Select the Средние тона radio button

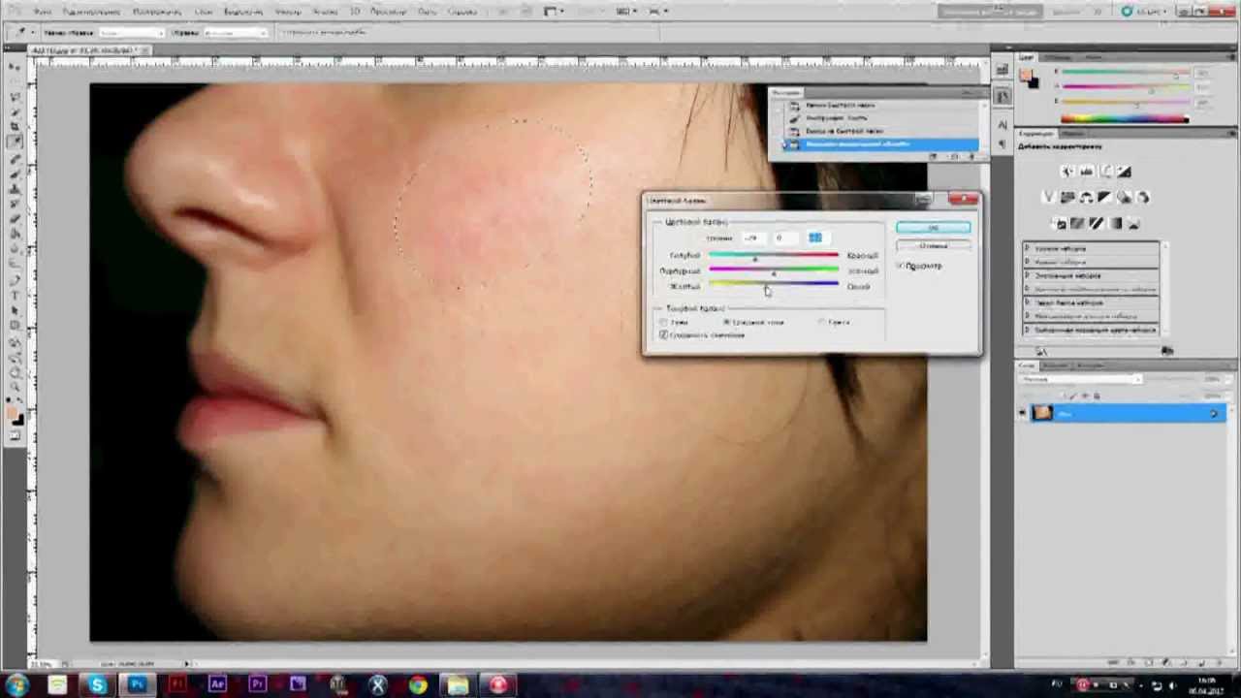pos(727,322)
